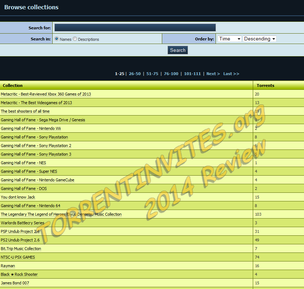Open Gaming Hall of Fame Sony Playstation 2
304x289 pixels.
(x=36, y=146)
